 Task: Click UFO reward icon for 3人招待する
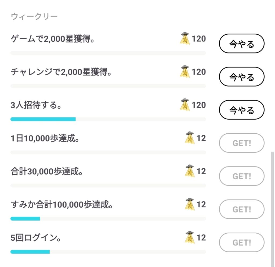click(x=184, y=104)
